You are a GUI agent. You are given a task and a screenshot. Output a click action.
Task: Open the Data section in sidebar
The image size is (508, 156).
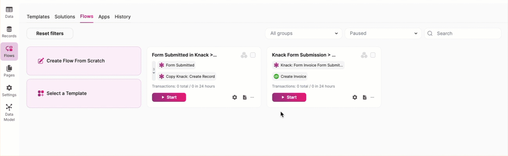(x=9, y=12)
